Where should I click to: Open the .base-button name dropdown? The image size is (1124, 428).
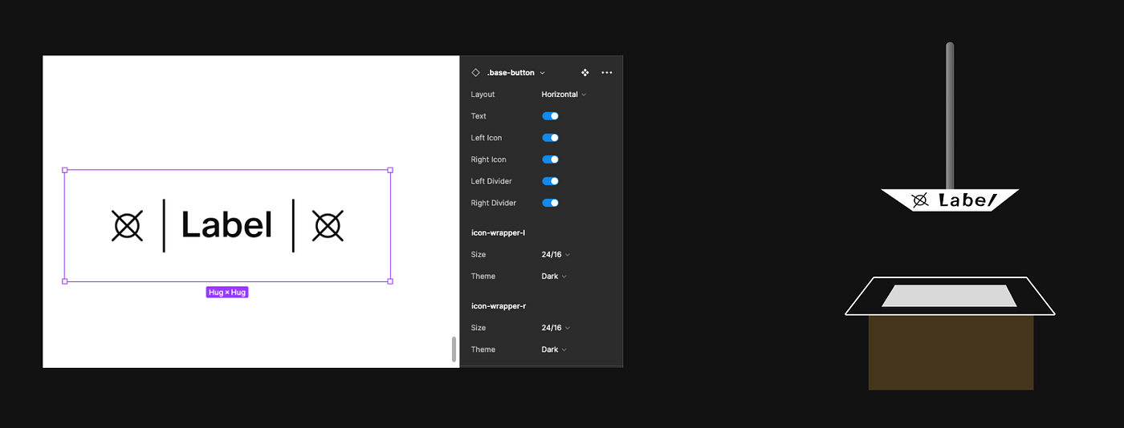(515, 72)
